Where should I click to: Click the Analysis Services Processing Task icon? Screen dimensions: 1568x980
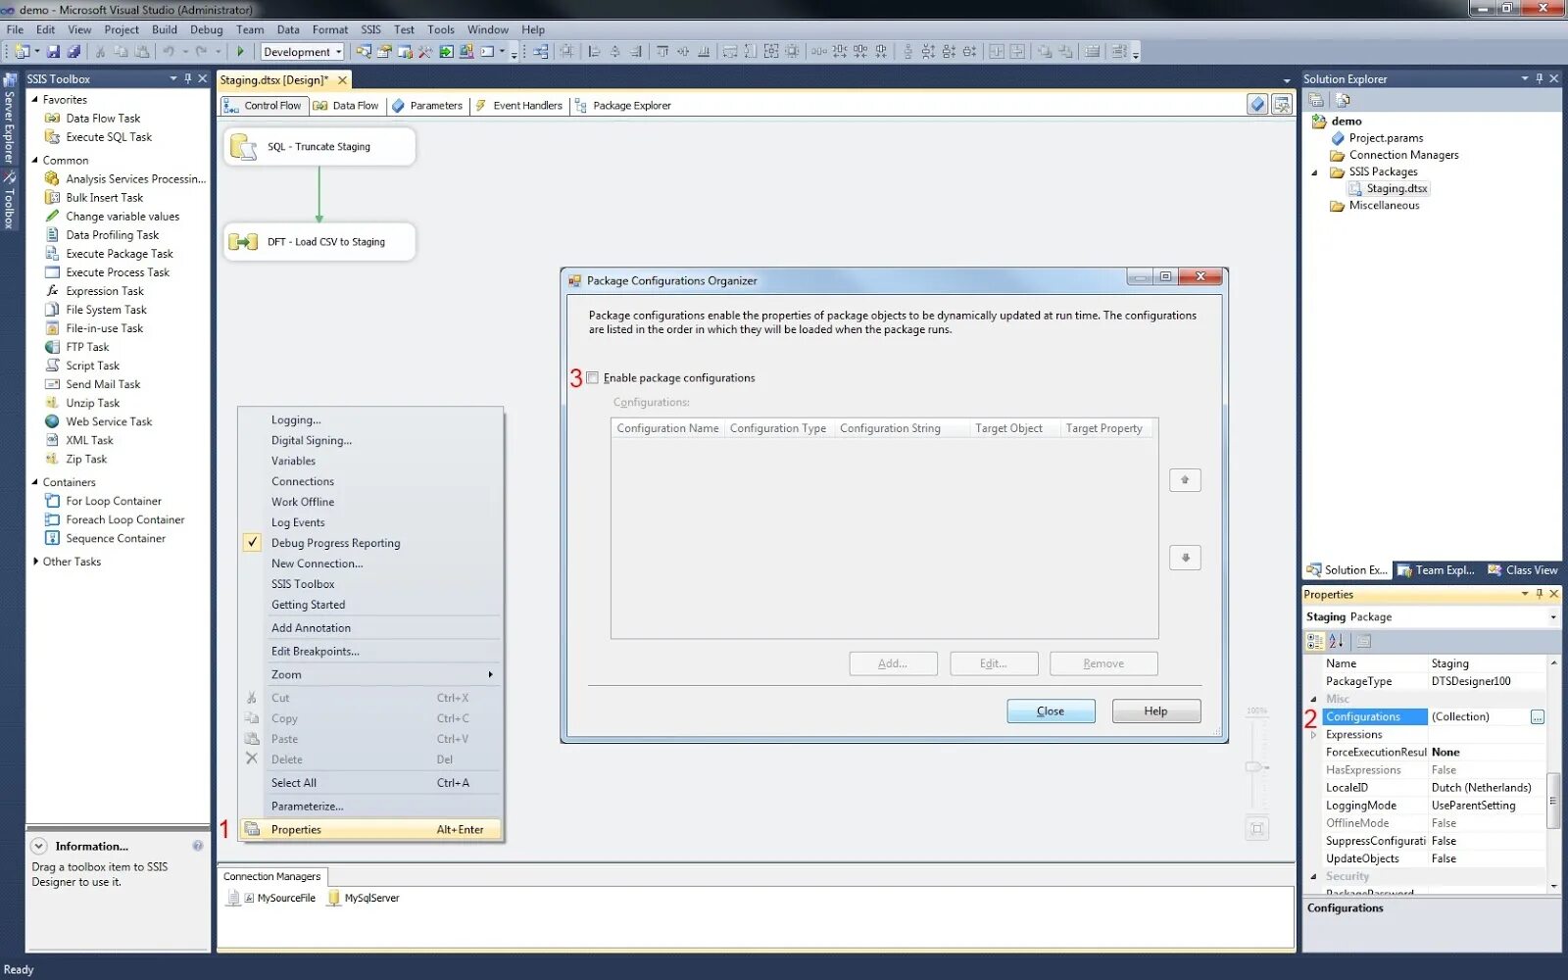click(53, 179)
